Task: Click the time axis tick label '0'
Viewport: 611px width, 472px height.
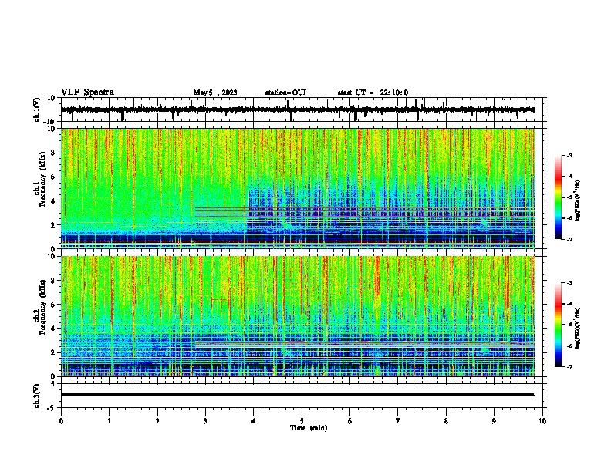Action: point(61,421)
